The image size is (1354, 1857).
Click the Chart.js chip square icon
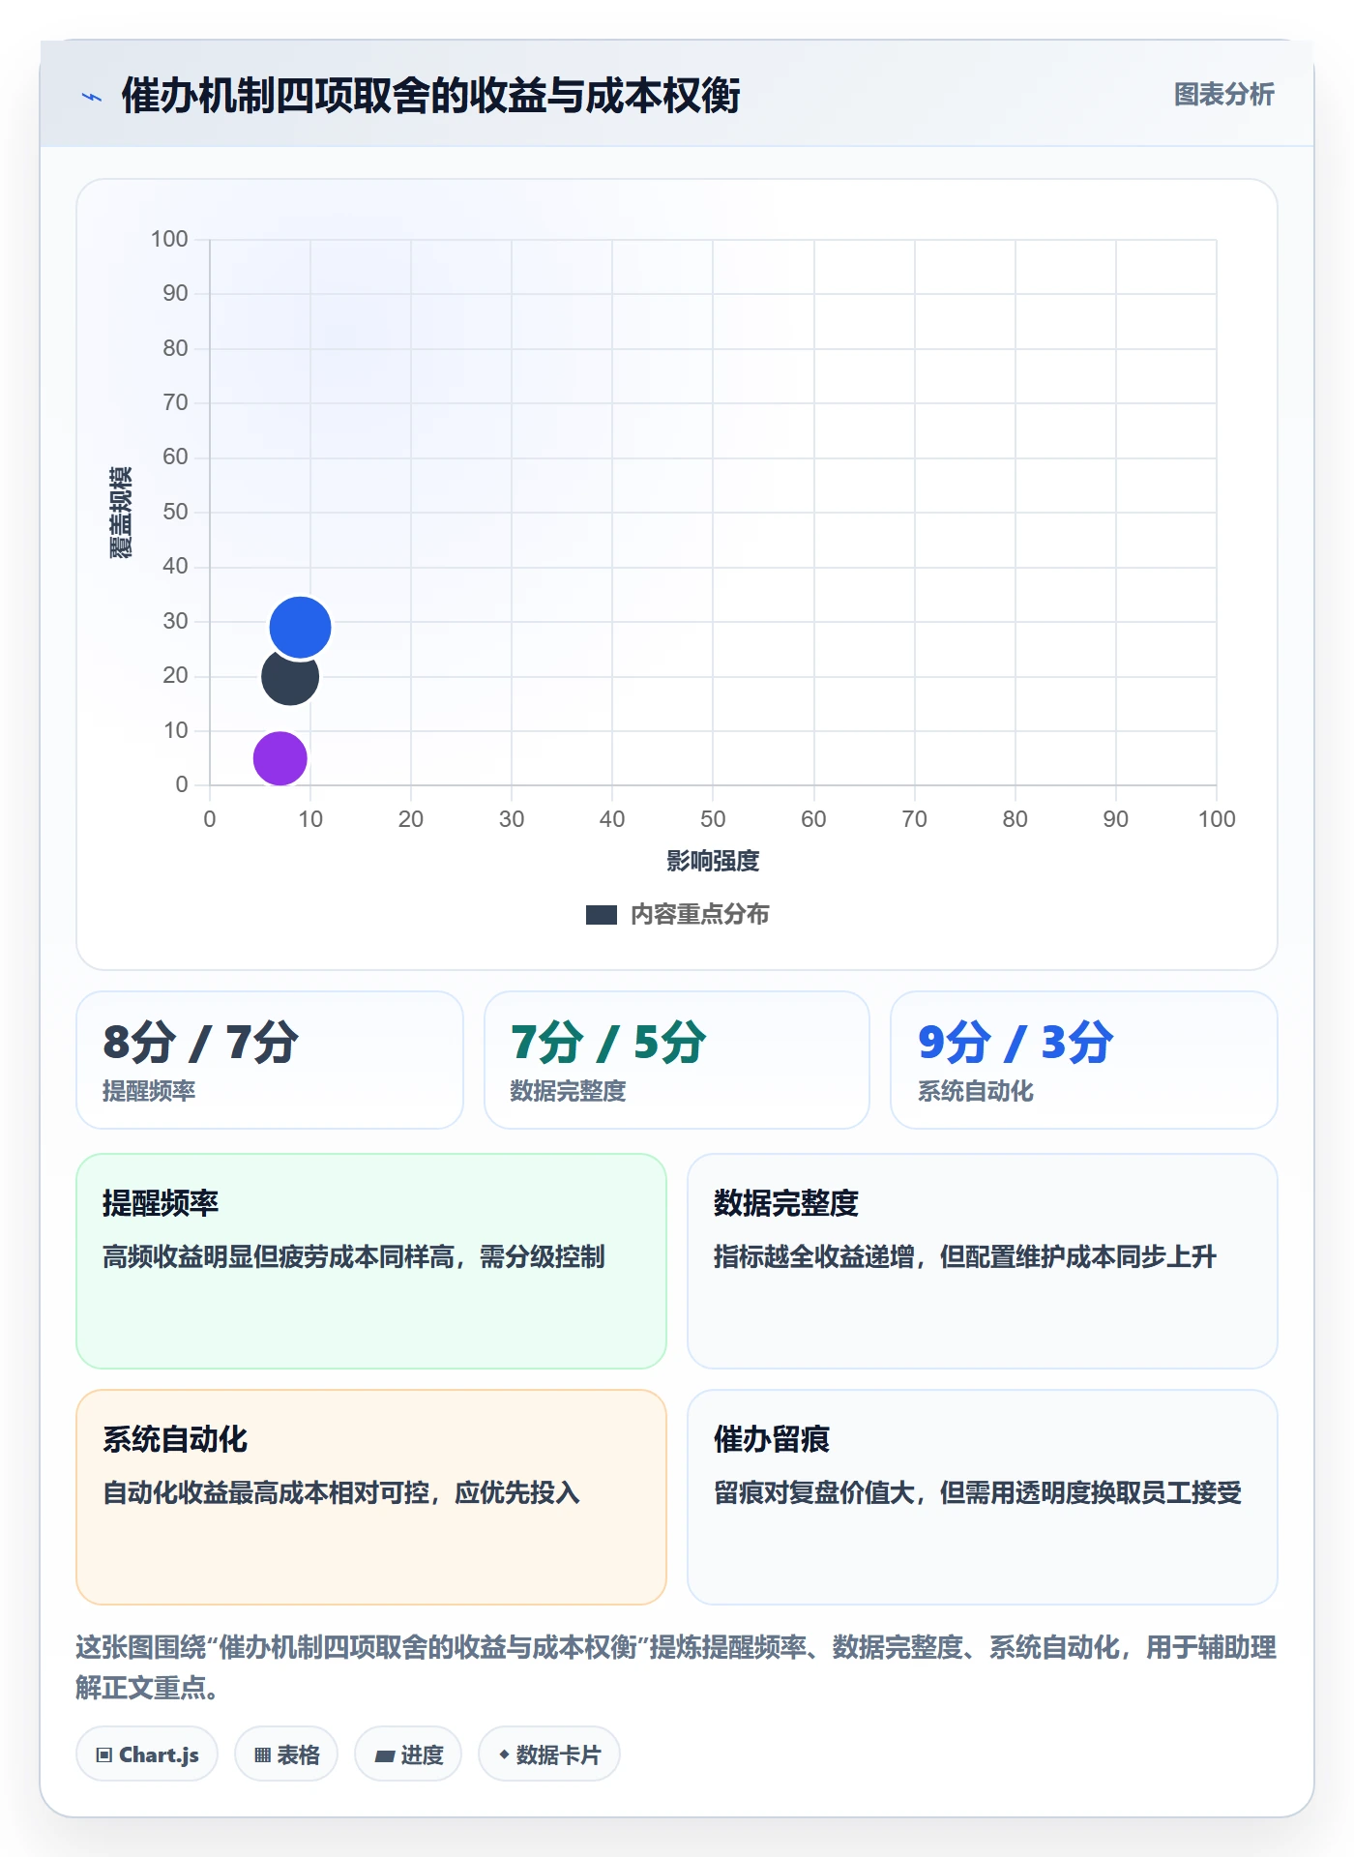104,1755
